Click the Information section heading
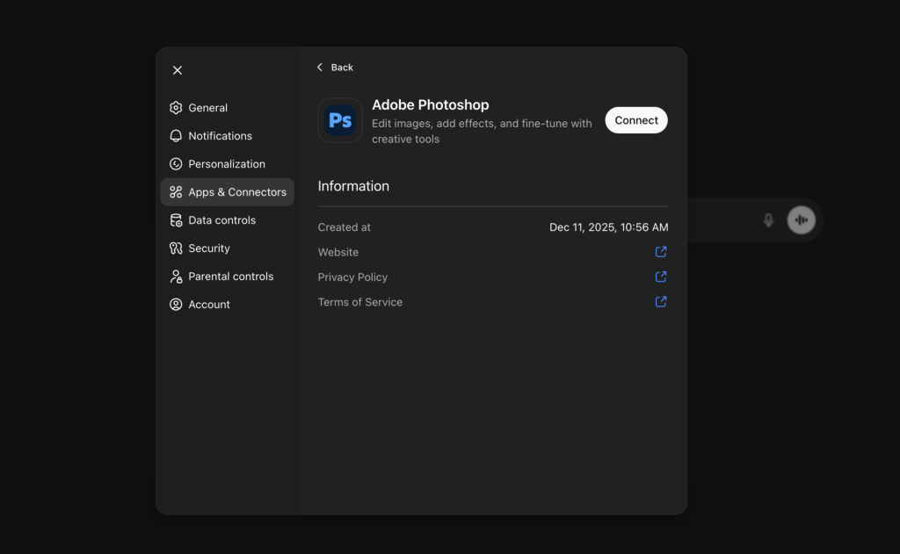Viewport: 900px width, 554px height. [x=353, y=186]
